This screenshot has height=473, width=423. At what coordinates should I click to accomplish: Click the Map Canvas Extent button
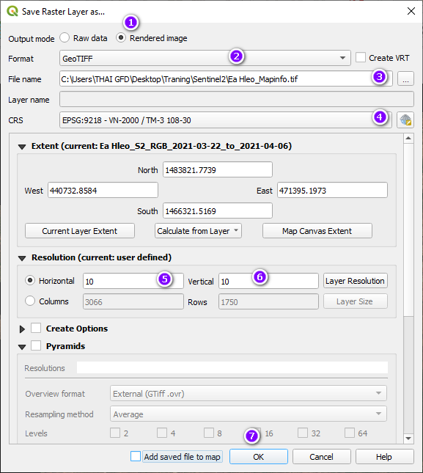click(317, 231)
